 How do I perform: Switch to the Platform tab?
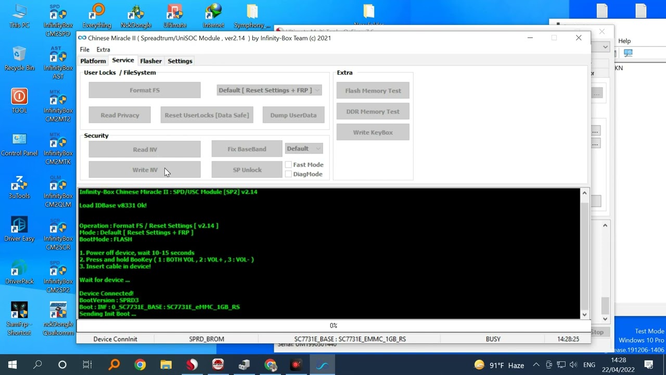click(93, 61)
